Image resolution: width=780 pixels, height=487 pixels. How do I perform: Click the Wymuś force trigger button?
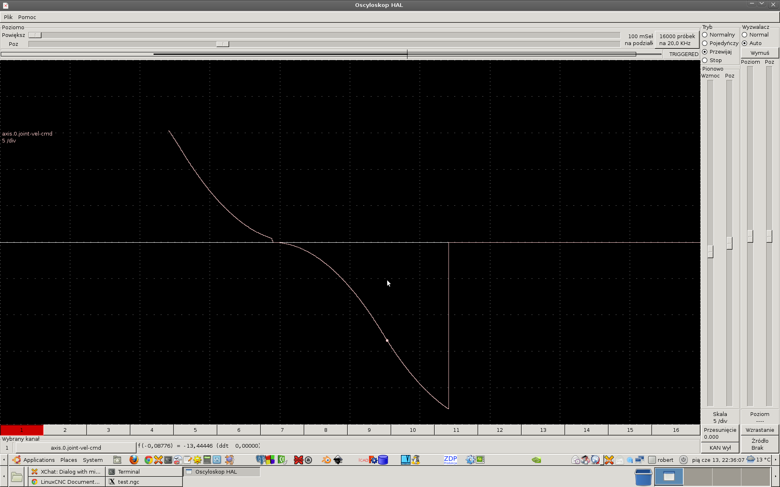[760, 53]
